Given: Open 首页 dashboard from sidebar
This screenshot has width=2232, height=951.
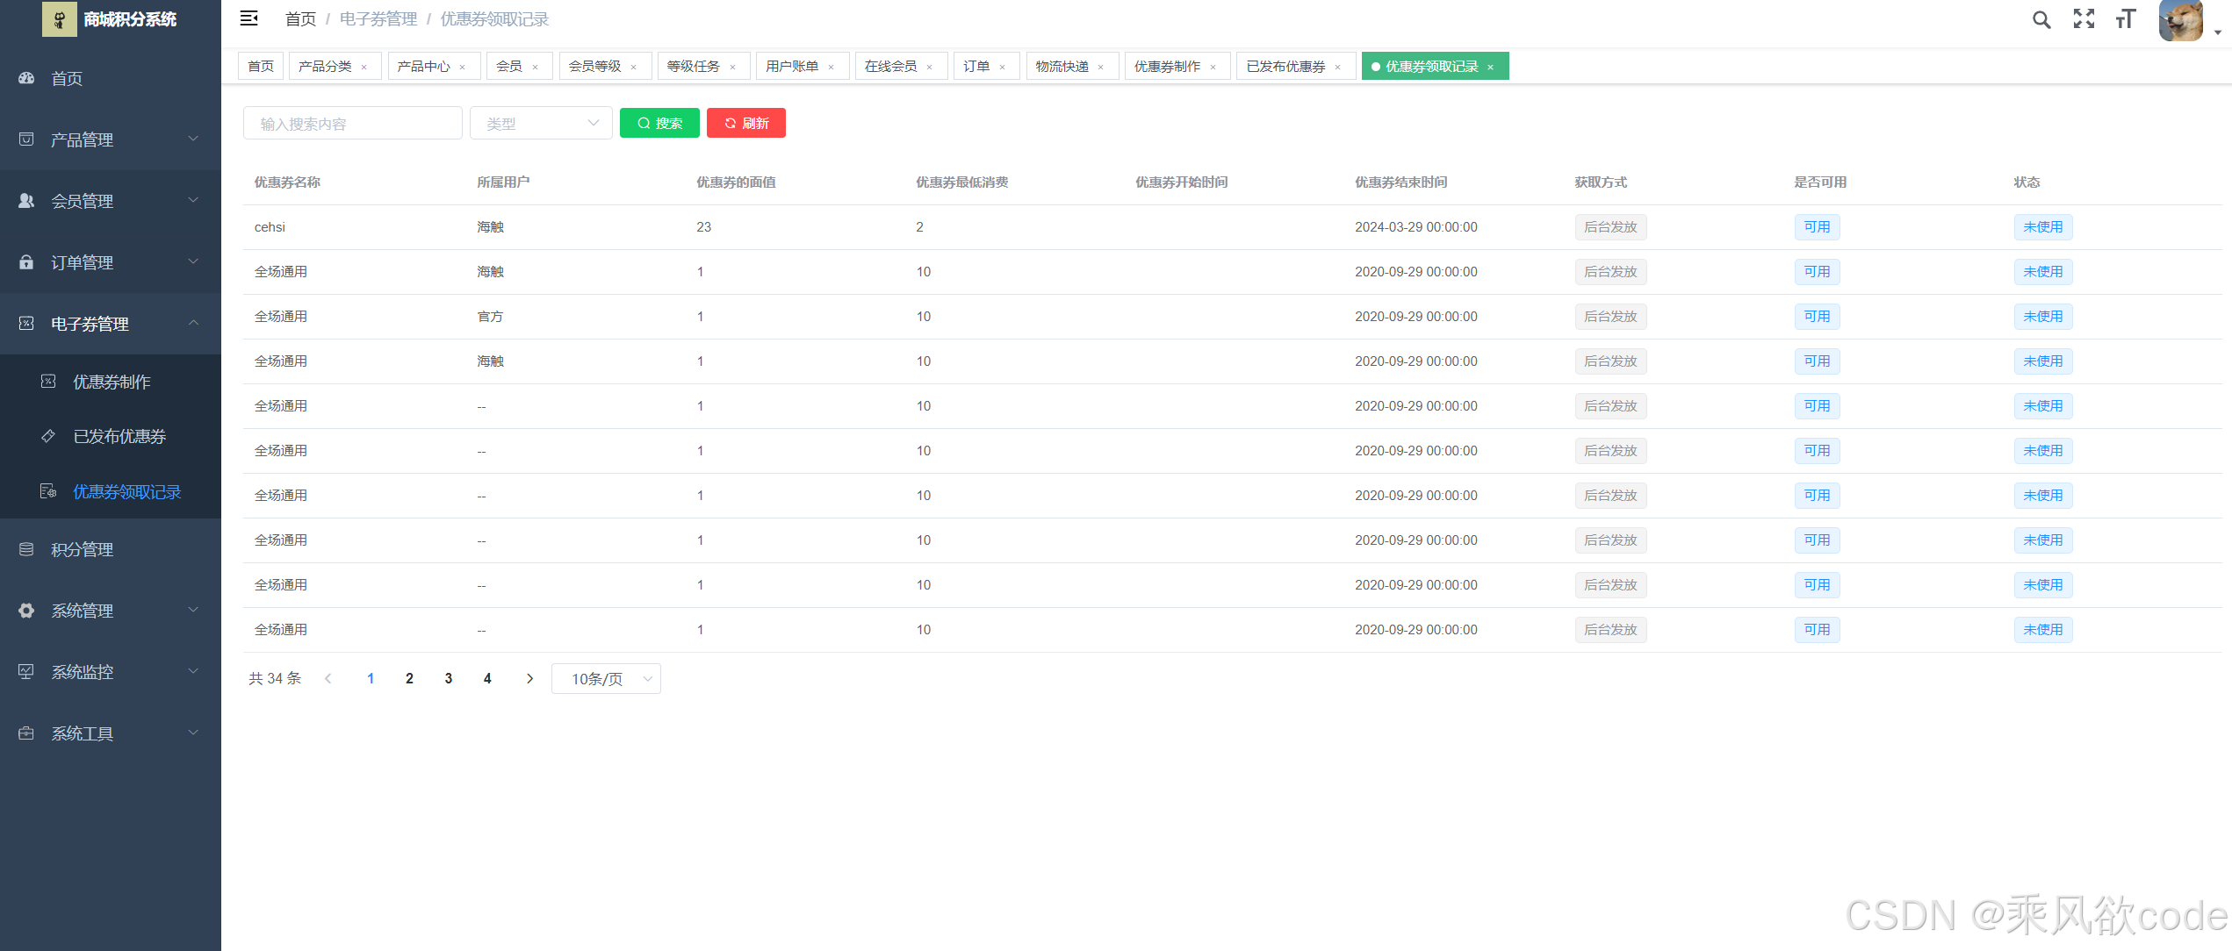Looking at the screenshot, I should (67, 79).
